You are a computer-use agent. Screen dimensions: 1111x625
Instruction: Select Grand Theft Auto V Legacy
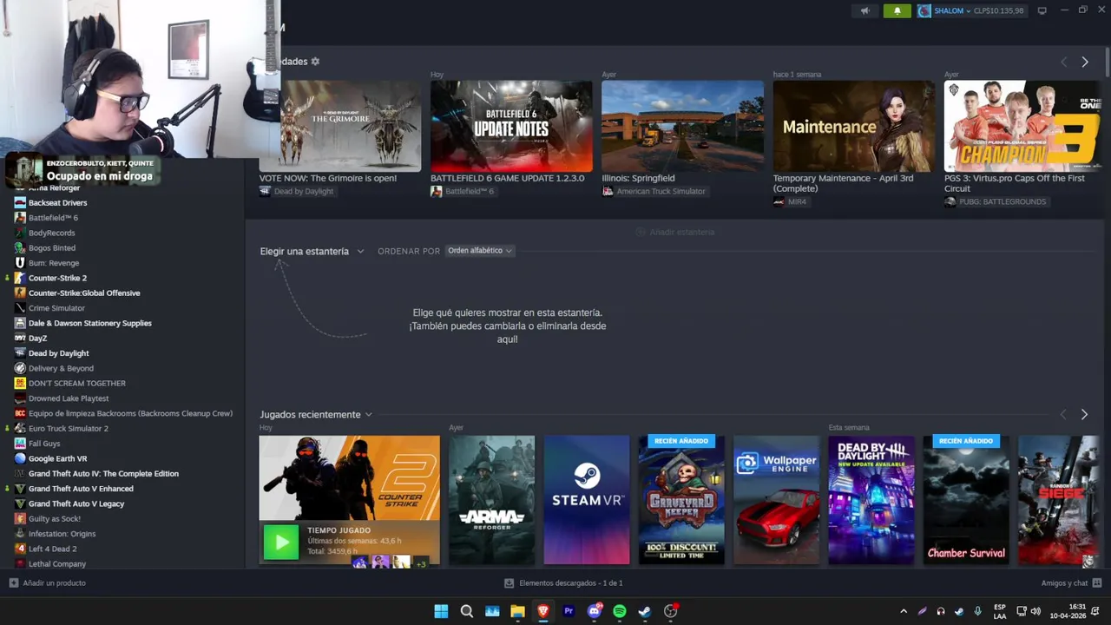76,503
